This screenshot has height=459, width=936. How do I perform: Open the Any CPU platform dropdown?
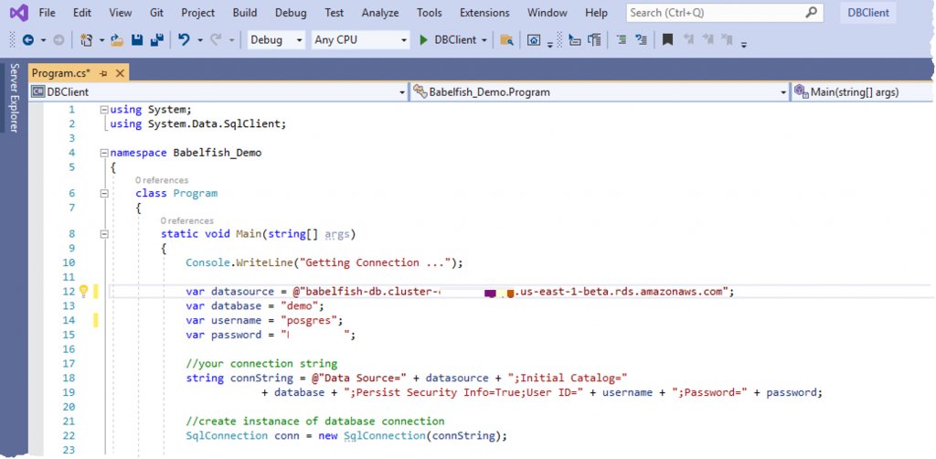[361, 40]
